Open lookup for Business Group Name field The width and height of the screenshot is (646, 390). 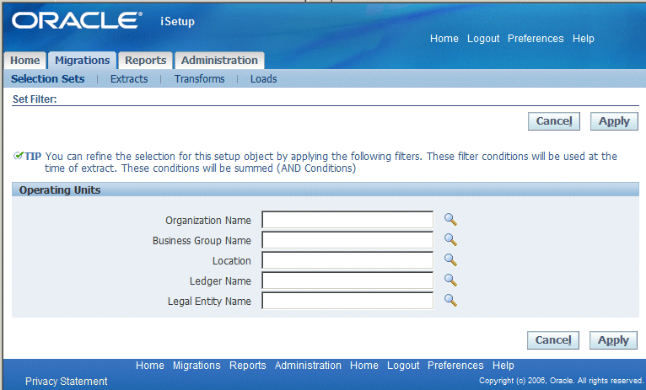coord(450,240)
